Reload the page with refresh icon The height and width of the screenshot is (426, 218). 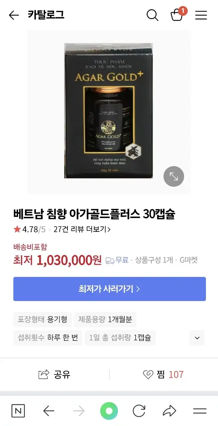(x=139, y=411)
